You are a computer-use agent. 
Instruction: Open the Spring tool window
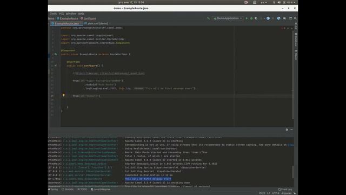click(x=53, y=190)
